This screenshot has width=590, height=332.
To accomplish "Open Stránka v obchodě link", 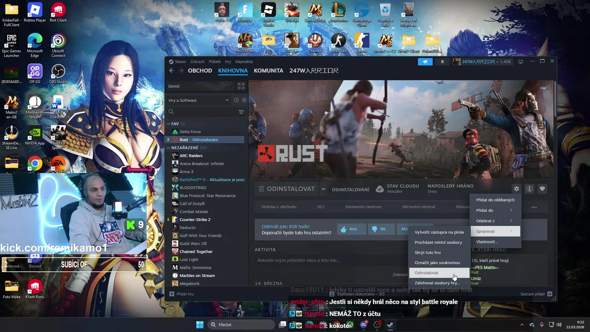I will click(x=279, y=207).
